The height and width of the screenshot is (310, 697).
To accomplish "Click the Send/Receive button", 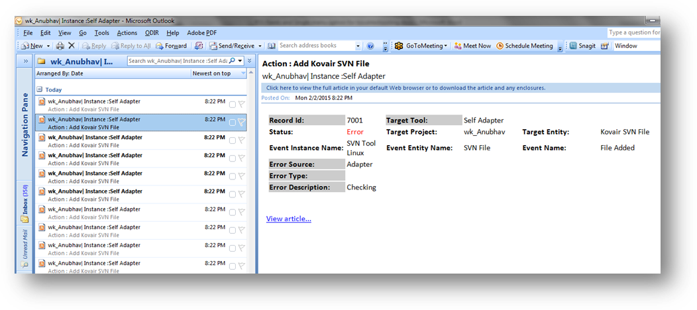I will (x=232, y=46).
